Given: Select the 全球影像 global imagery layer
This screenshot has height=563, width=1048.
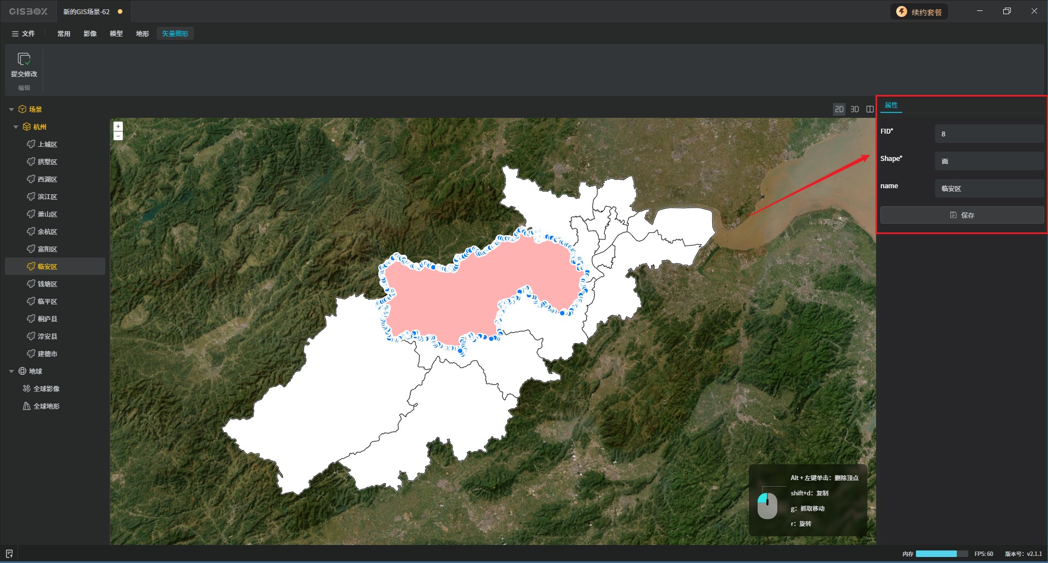Looking at the screenshot, I should click(46, 388).
